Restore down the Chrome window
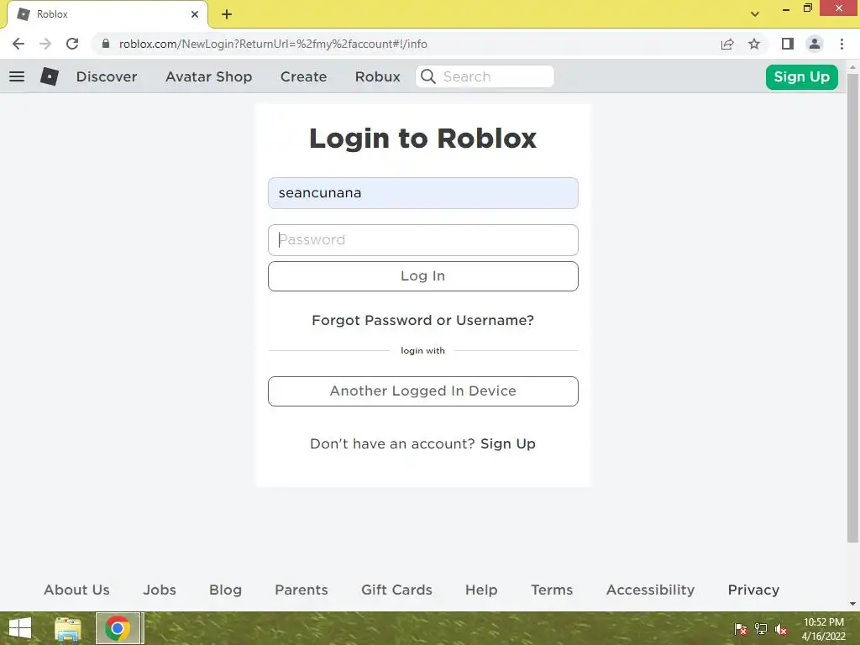 (807, 8)
